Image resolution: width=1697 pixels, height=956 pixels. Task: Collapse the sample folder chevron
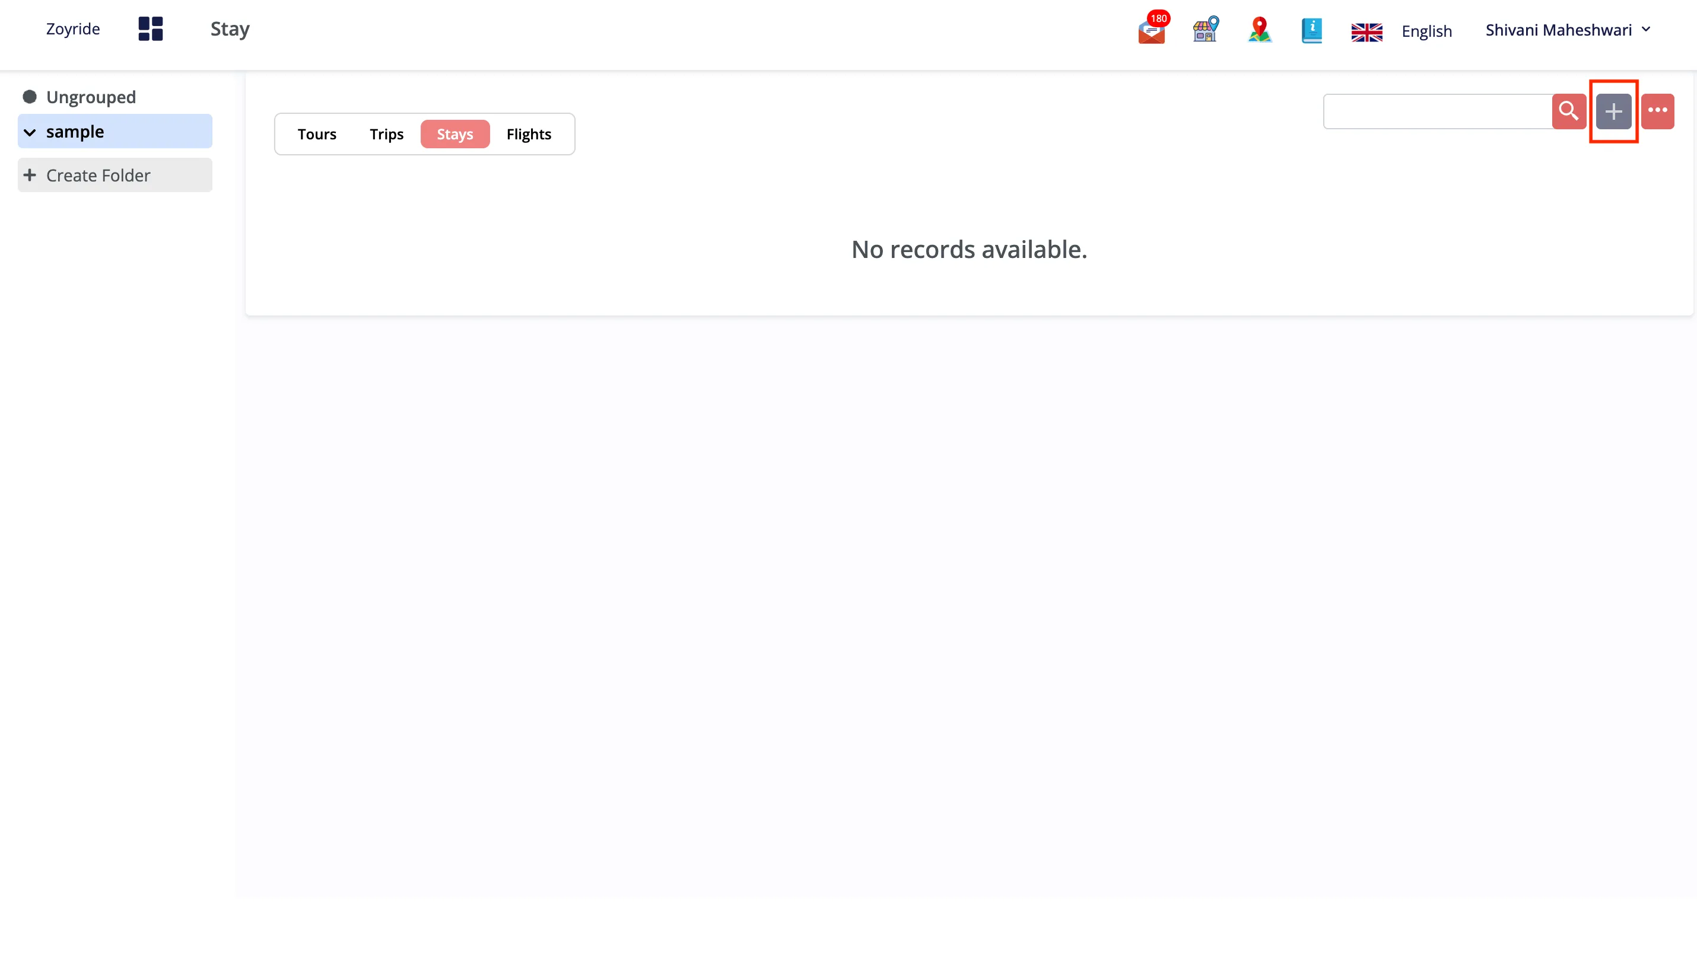pos(30,132)
